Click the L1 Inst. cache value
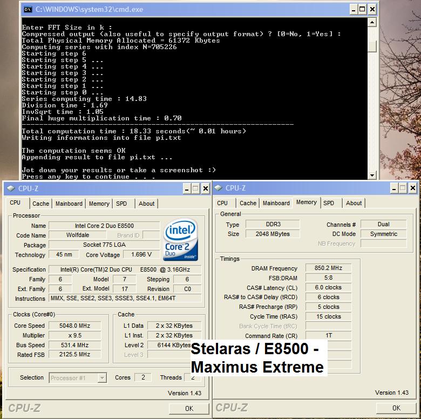Viewport: 421px width, 419px height. pos(174,335)
